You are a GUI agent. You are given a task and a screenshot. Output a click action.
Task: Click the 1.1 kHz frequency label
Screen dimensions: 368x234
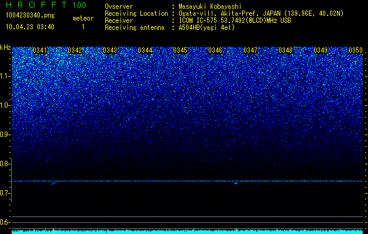(x=5, y=76)
